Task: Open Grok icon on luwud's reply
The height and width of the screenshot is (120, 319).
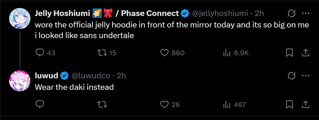Action: point(292,76)
